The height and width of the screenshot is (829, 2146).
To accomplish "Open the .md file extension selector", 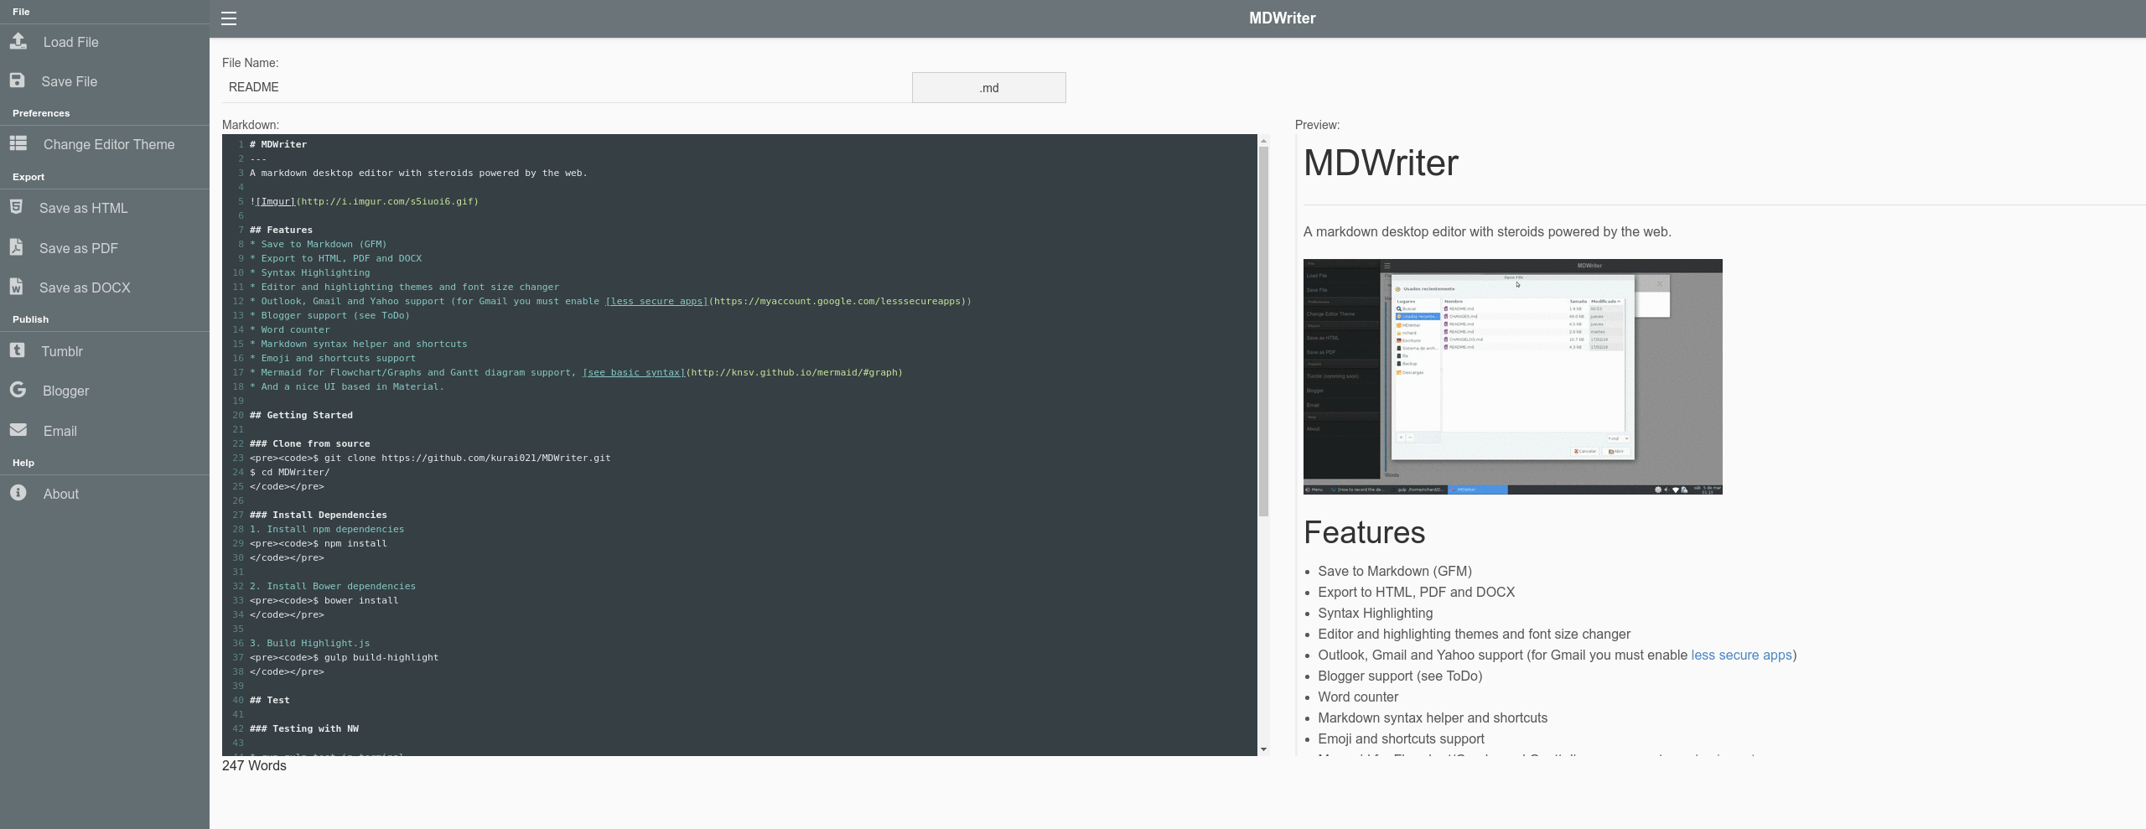I will click(x=987, y=87).
